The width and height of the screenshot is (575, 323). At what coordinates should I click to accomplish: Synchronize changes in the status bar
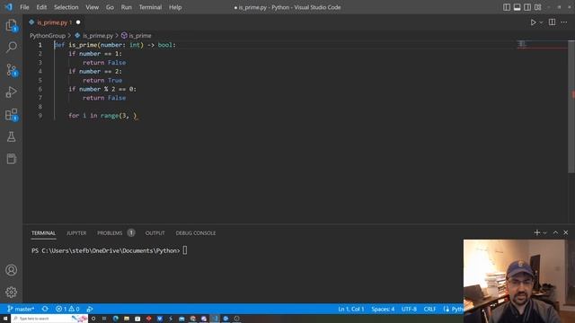tap(45, 309)
